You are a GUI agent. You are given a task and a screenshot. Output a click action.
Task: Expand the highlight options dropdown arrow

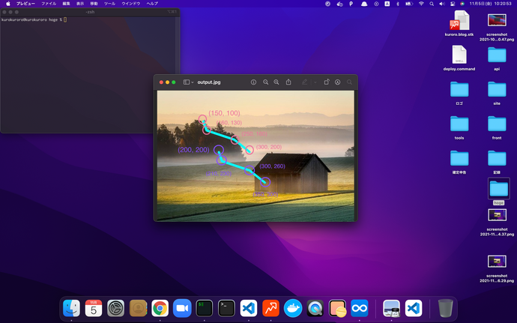tap(315, 82)
